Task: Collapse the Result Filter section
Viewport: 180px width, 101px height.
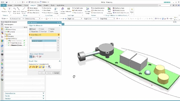Action: coord(60,61)
